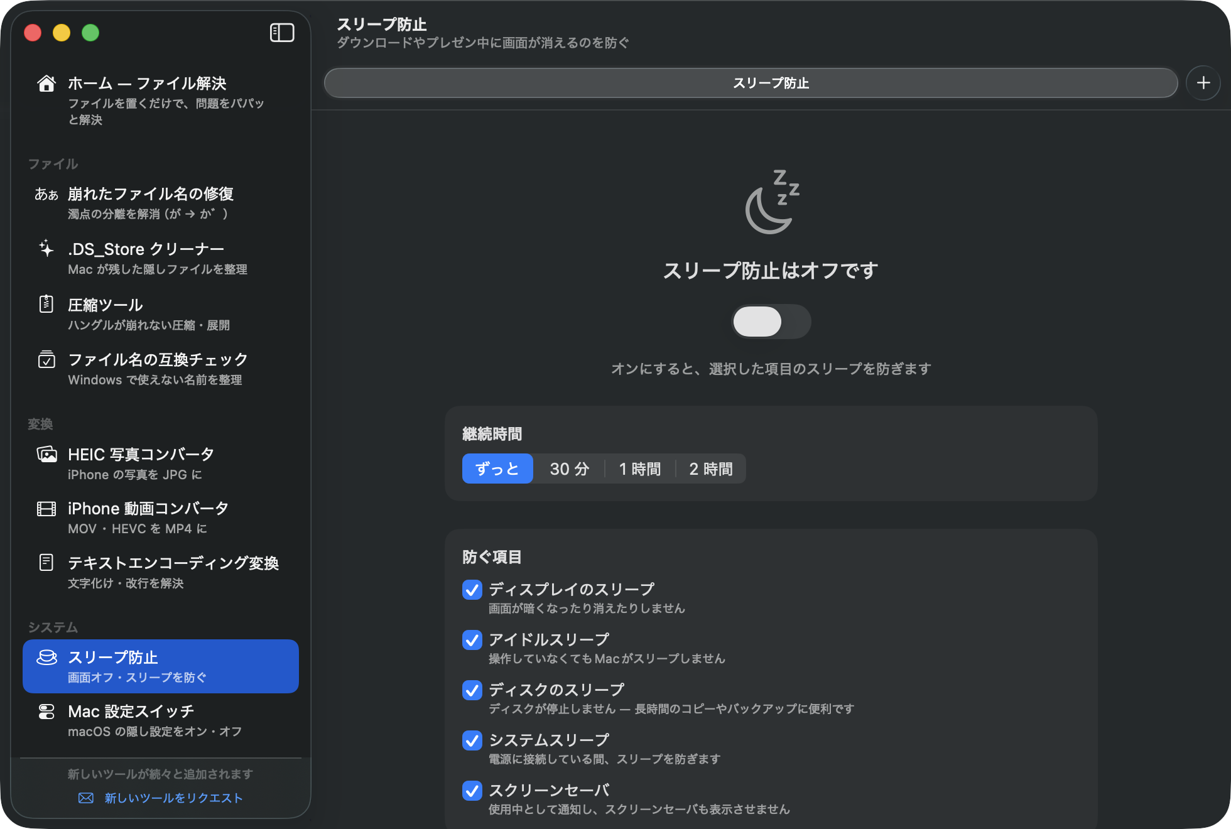Click the filename compatibility check icon
1231x829 pixels.
(46, 359)
